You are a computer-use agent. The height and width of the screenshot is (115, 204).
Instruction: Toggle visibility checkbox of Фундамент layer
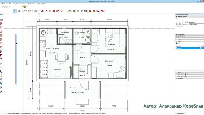coord(200,50)
